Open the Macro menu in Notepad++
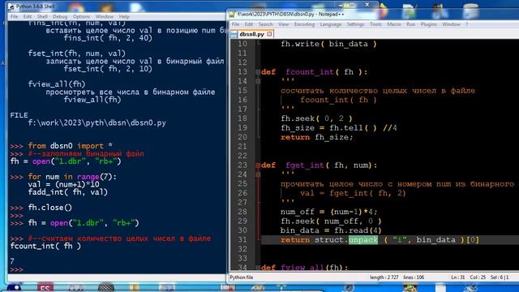 tap(394, 24)
